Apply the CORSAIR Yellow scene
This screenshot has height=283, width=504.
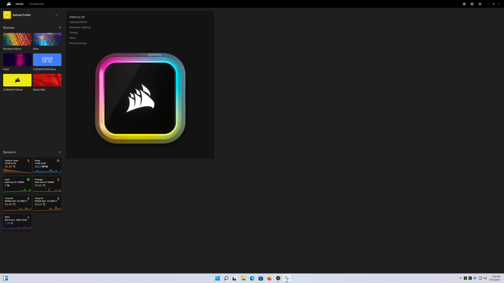(17, 80)
